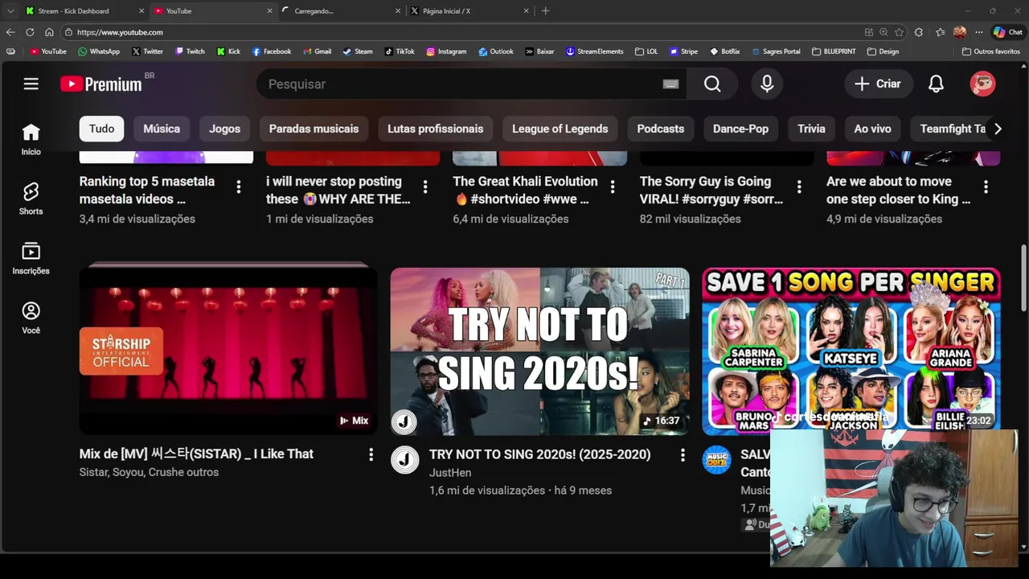1029x579 pixels.
Task: Open options for Ranking top 5 masetala video
Action: pos(239,187)
